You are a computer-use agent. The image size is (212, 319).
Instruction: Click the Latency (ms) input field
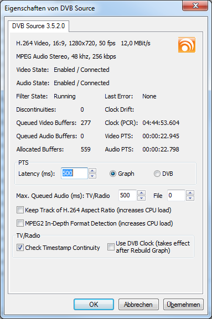pos(74,173)
